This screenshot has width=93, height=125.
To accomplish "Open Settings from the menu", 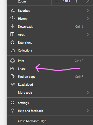I will 50,103.
